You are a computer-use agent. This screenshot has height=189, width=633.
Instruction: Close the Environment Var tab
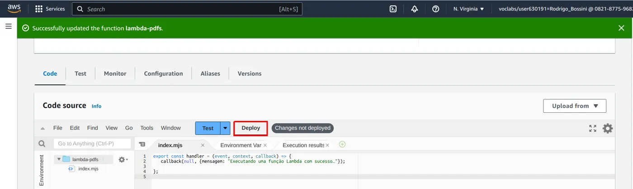pyautogui.click(x=265, y=145)
